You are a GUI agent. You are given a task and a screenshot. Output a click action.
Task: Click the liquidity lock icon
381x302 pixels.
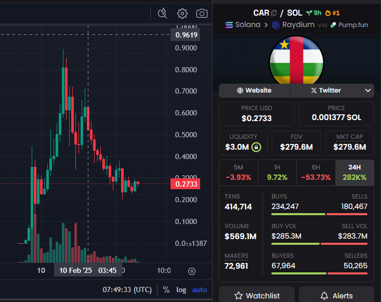point(256,148)
